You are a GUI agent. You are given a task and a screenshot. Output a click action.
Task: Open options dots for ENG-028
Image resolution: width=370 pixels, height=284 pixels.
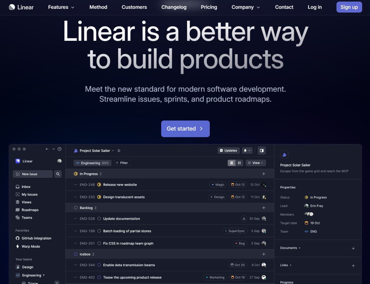pos(76,219)
